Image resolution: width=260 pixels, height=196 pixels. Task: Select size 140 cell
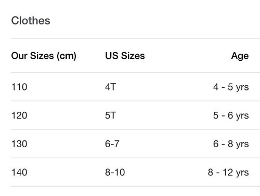tap(19, 172)
